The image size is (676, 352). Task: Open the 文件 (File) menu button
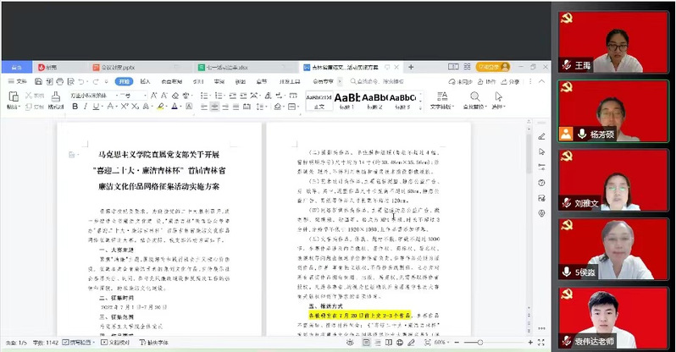(x=17, y=82)
